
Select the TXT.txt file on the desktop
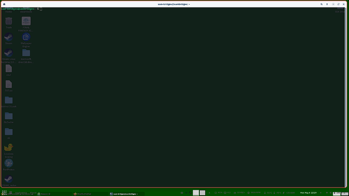tap(9, 86)
